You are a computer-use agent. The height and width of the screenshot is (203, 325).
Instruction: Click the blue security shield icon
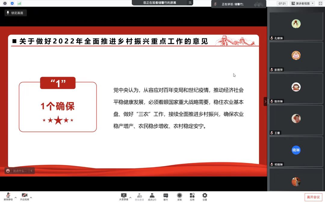click(12, 3)
